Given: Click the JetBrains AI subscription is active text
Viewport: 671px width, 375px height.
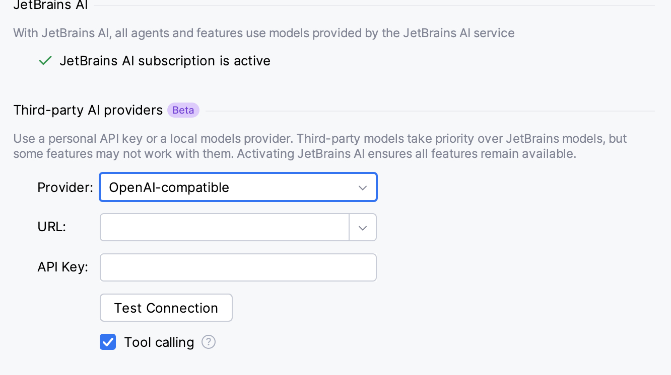Looking at the screenshot, I should [x=165, y=61].
